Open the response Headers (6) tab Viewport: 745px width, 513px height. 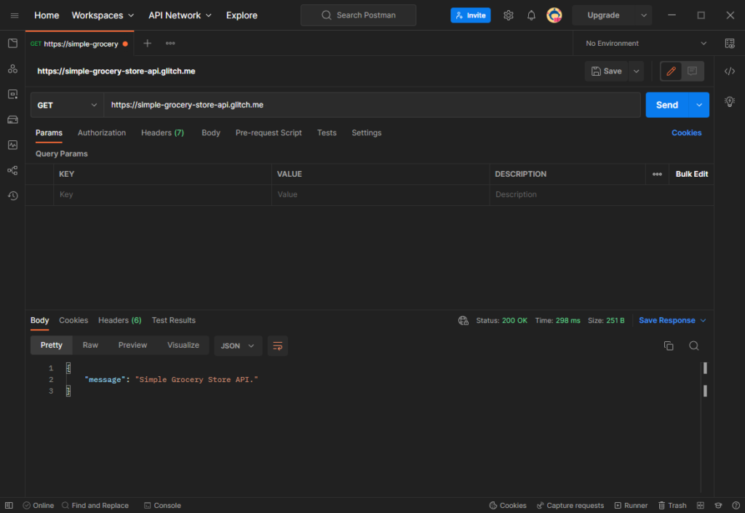119,320
